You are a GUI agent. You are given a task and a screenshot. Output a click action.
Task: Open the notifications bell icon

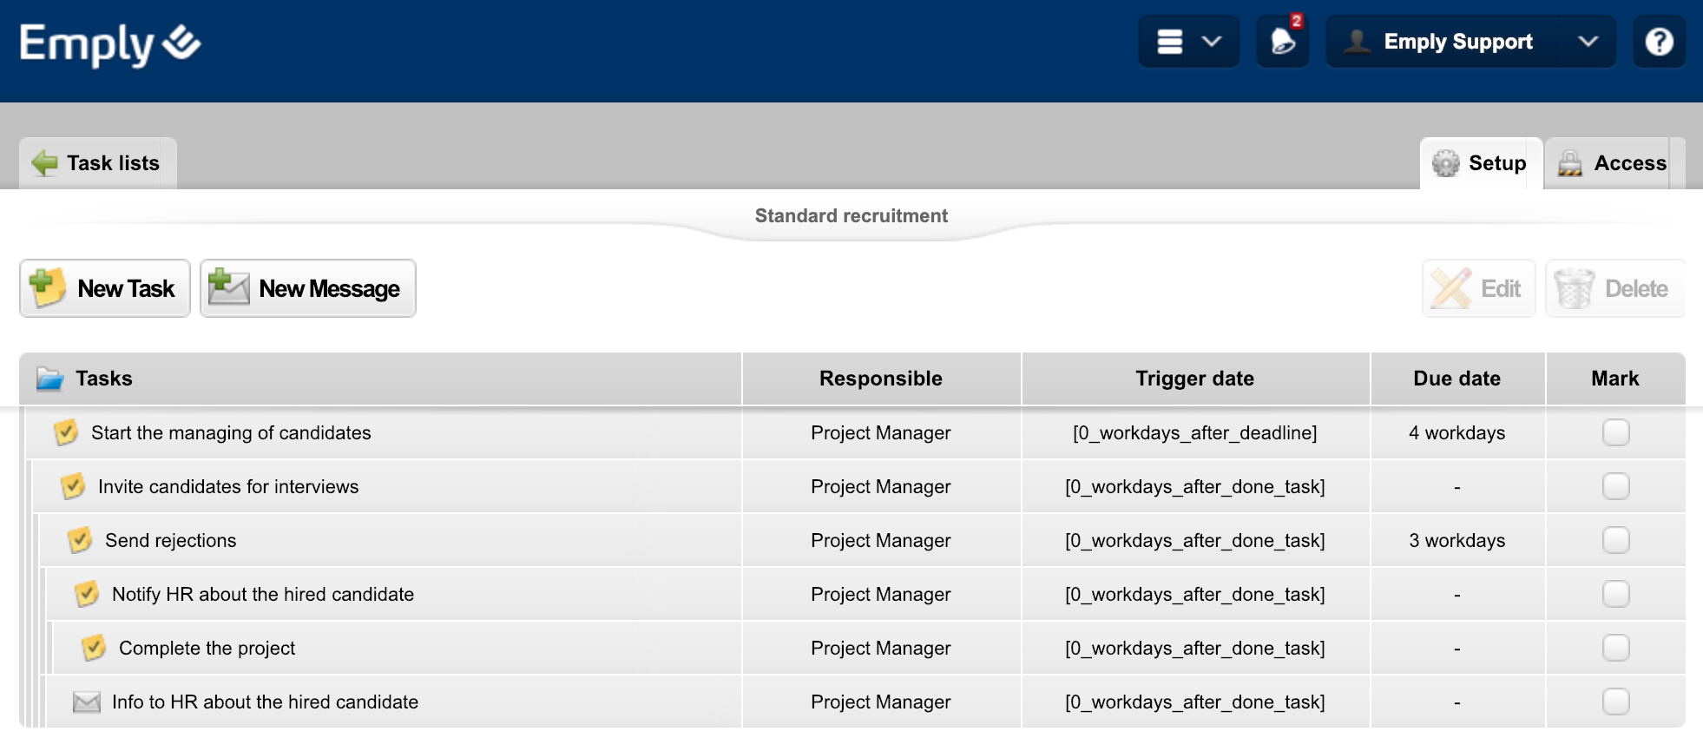(1283, 42)
